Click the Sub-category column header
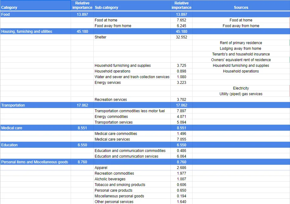The width and height of the screenshot is (290, 204). coord(132,5)
